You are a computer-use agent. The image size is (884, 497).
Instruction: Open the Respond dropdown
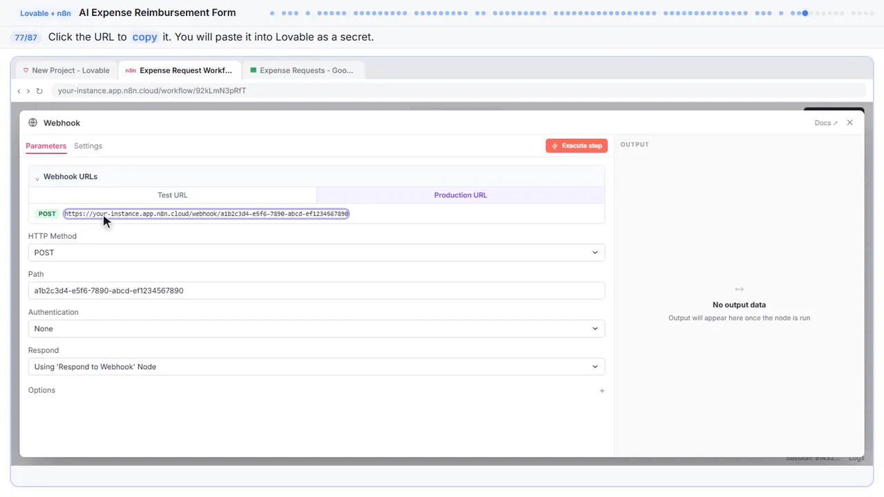[316, 367]
